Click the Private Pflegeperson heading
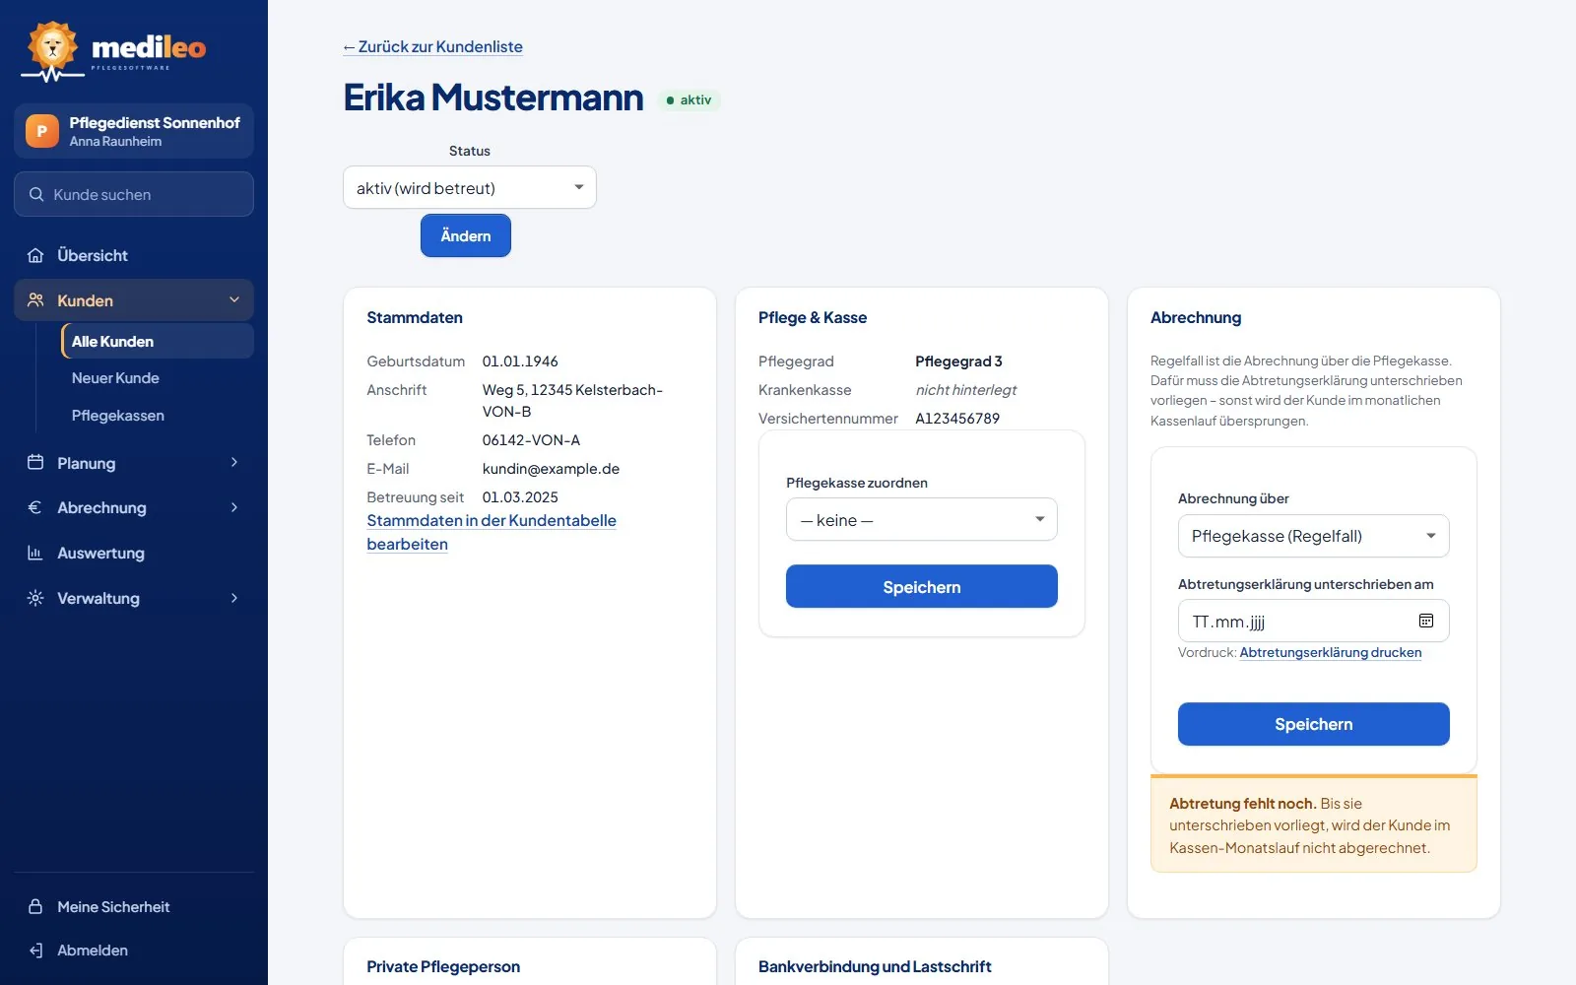Image resolution: width=1576 pixels, height=985 pixels. tap(443, 966)
